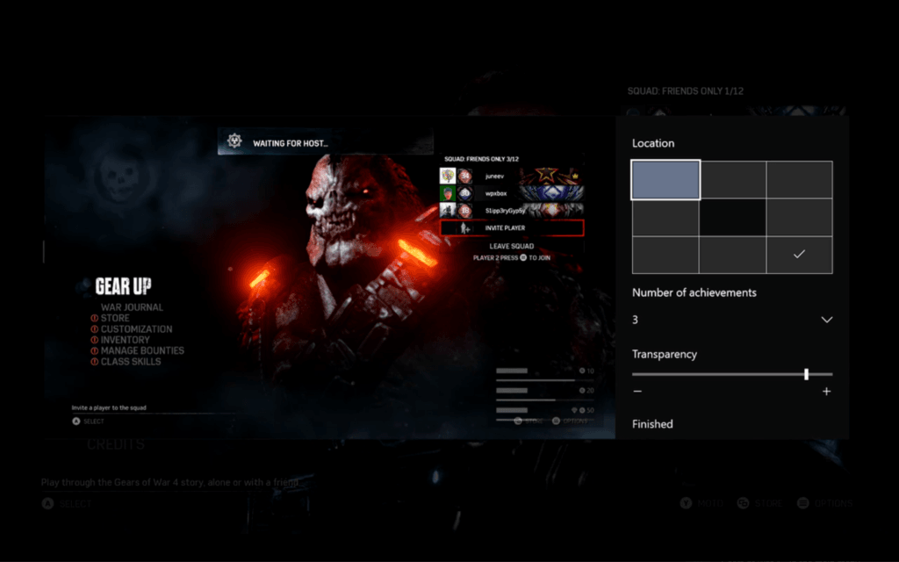The image size is (899, 562).
Task: Decrease transparency with the minus icon
Action: 637,391
